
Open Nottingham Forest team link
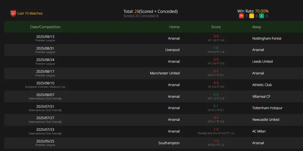267,38
